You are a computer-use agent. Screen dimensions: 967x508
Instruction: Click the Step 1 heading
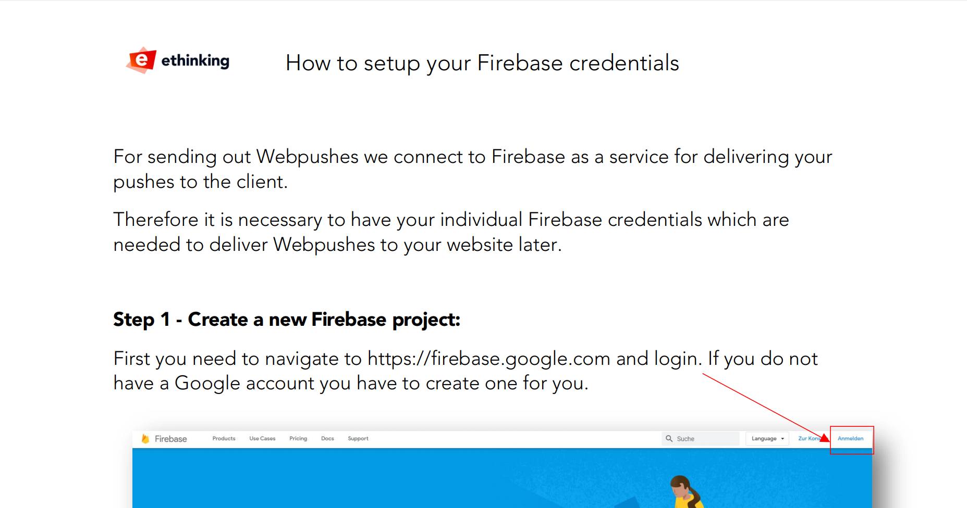coord(287,320)
